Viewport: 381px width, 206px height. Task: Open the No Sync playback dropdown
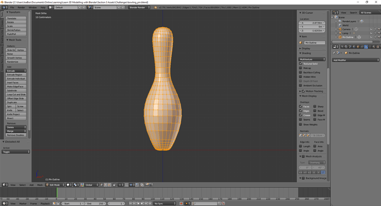pyautogui.click(x=165, y=203)
